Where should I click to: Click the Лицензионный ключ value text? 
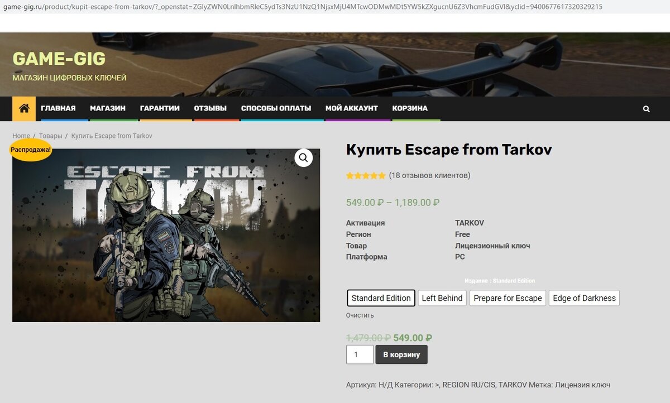[492, 246]
